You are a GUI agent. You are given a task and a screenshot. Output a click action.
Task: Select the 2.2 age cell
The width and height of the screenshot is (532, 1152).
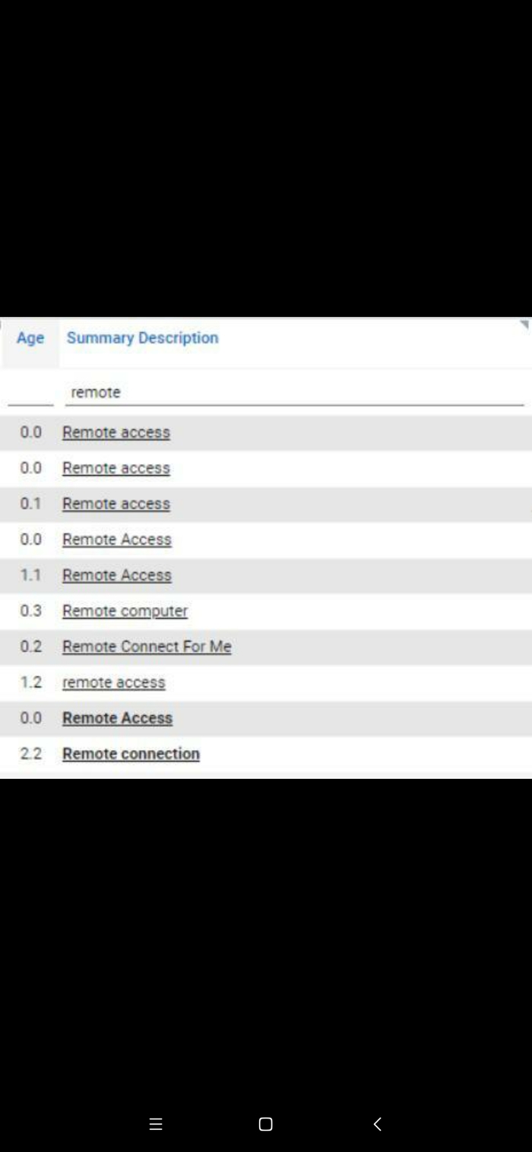pyautogui.click(x=31, y=754)
